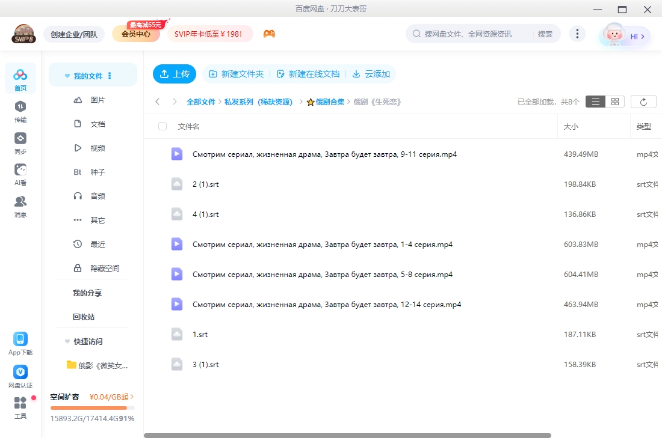
Task: Click storage usage progress bar
Action: (x=93, y=407)
